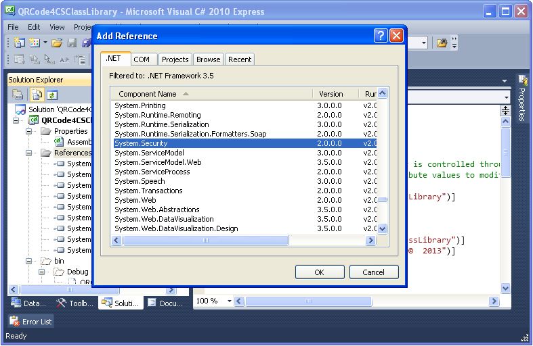The width and height of the screenshot is (533, 346).
Task: Click the member list display icon in text editor toolbar
Action: (19, 59)
